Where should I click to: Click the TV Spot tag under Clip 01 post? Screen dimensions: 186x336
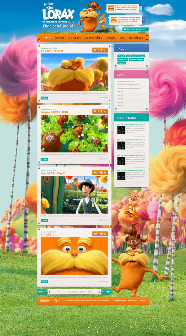tap(44, 220)
